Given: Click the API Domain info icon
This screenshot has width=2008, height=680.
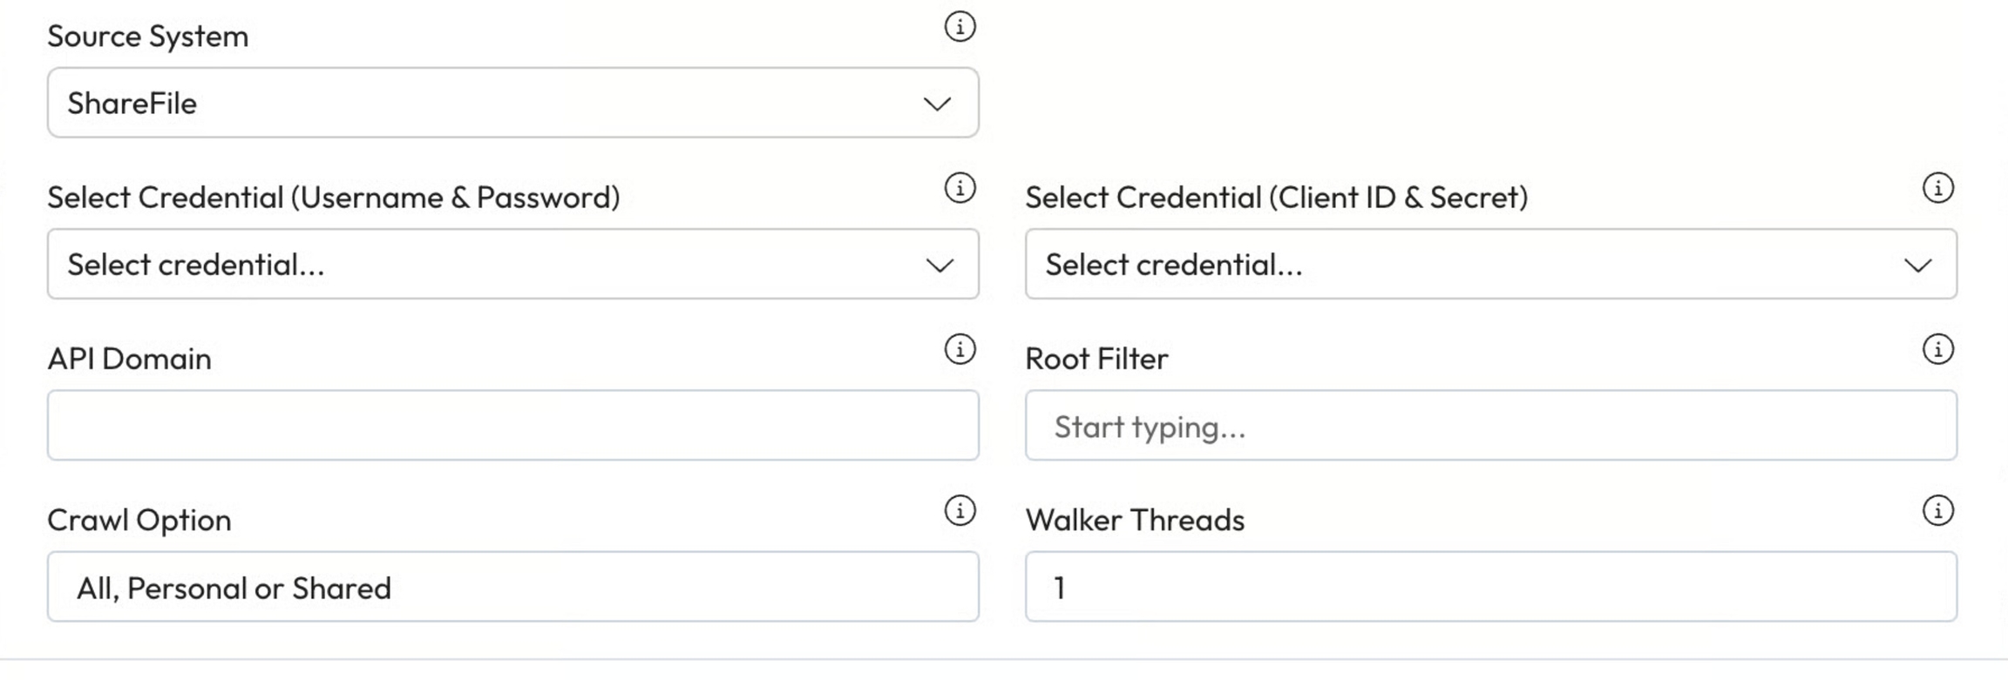Looking at the screenshot, I should [960, 350].
